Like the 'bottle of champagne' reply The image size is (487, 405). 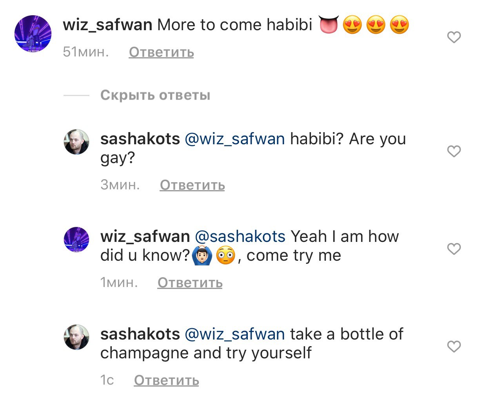tap(454, 347)
